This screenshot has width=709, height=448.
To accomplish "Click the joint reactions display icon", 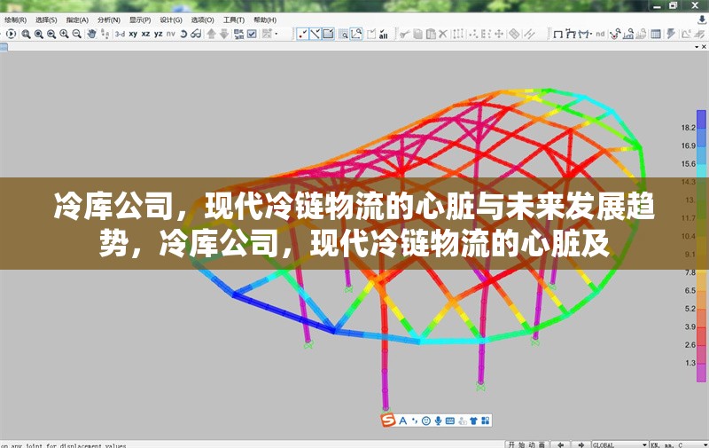I will 614,34.
